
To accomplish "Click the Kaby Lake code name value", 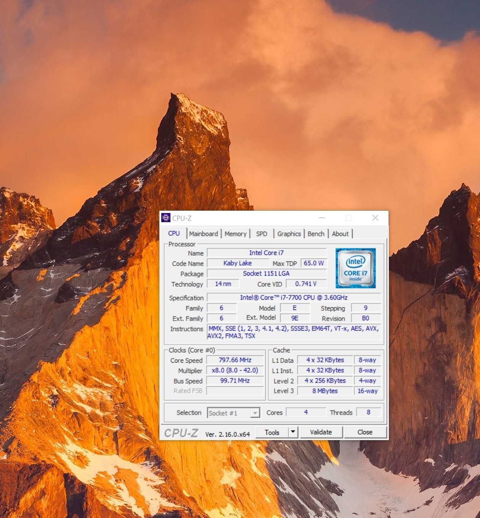I will pyautogui.click(x=238, y=263).
